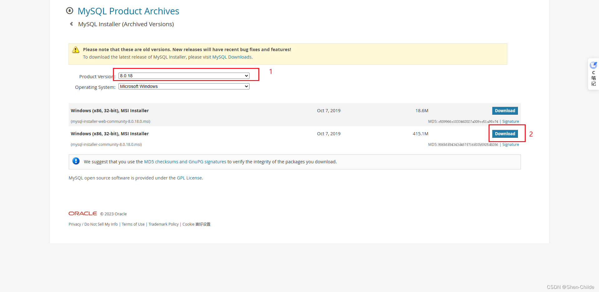Image resolution: width=599 pixels, height=292 pixels.
Task: Click the Oracle logo in footer
Action: 83,213
